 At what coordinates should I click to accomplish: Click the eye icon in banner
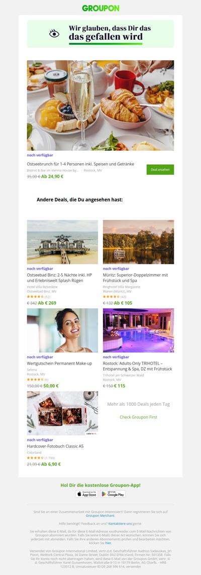click(x=54, y=34)
